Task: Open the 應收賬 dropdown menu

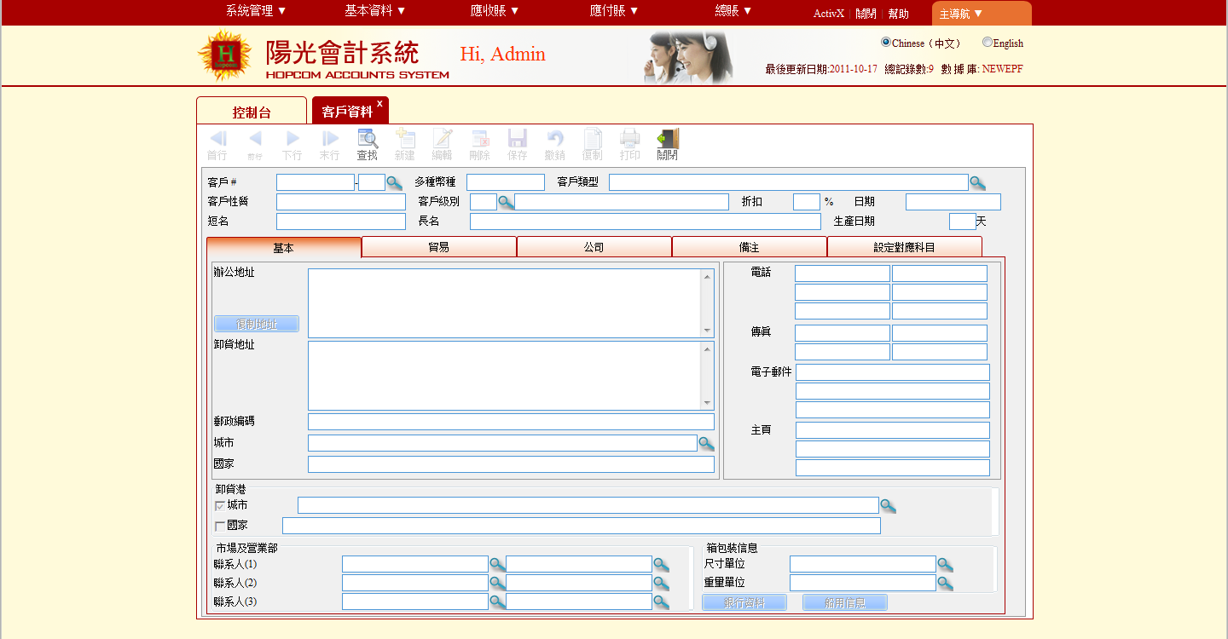Action: (495, 11)
